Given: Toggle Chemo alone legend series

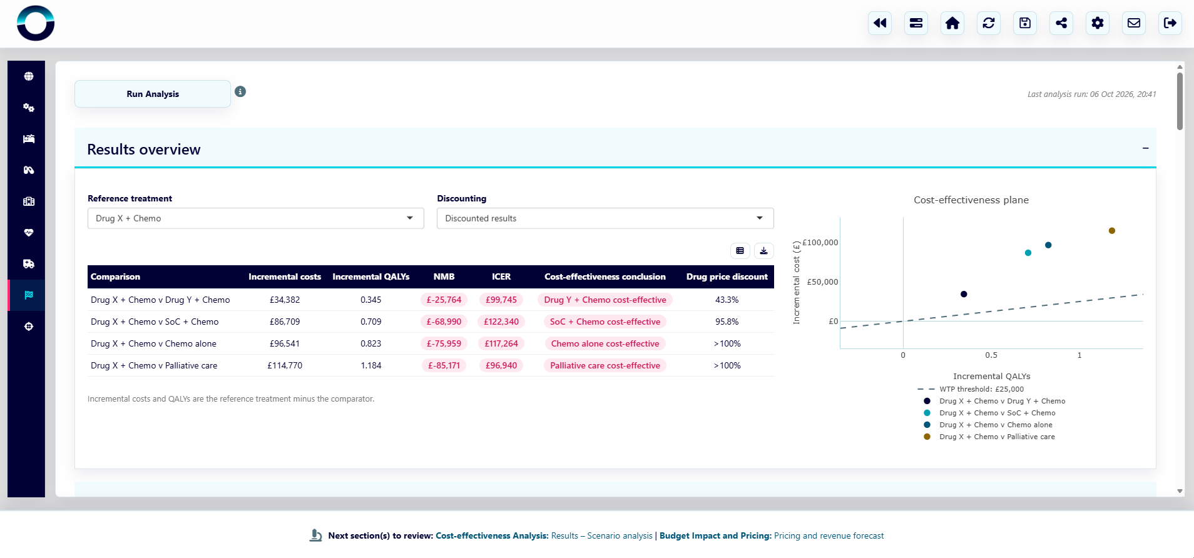Looking at the screenshot, I should point(988,425).
